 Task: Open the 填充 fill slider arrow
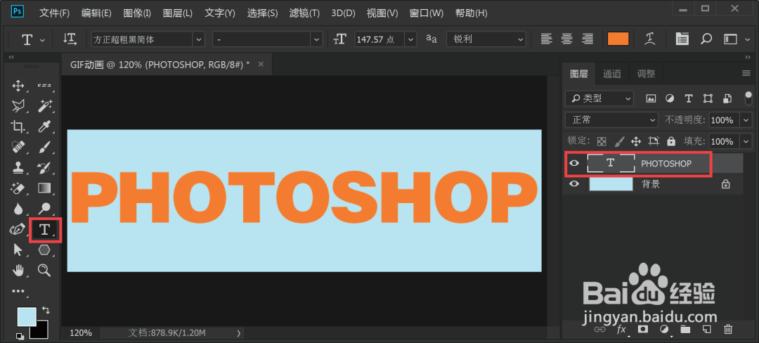coord(746,141)
